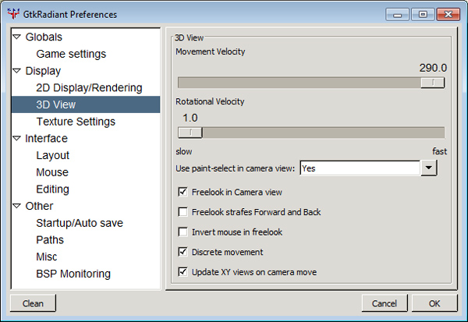Open the Editing preferences page
Viewport: 468px width, 322px height.
tap(52, 189)
